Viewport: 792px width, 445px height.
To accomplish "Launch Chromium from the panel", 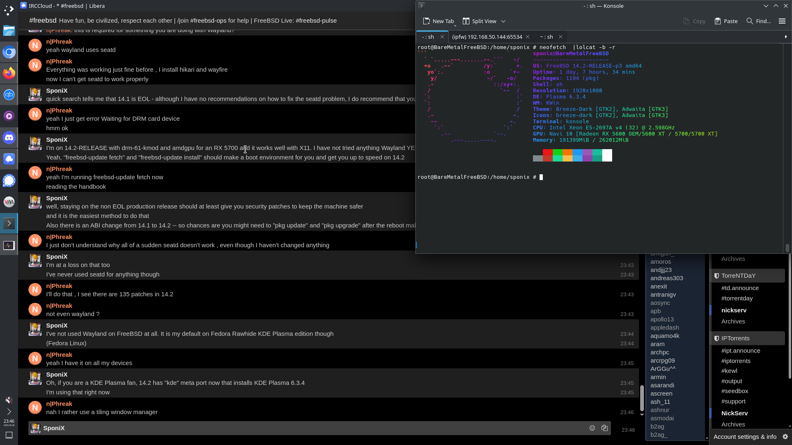I will (9, 52).
